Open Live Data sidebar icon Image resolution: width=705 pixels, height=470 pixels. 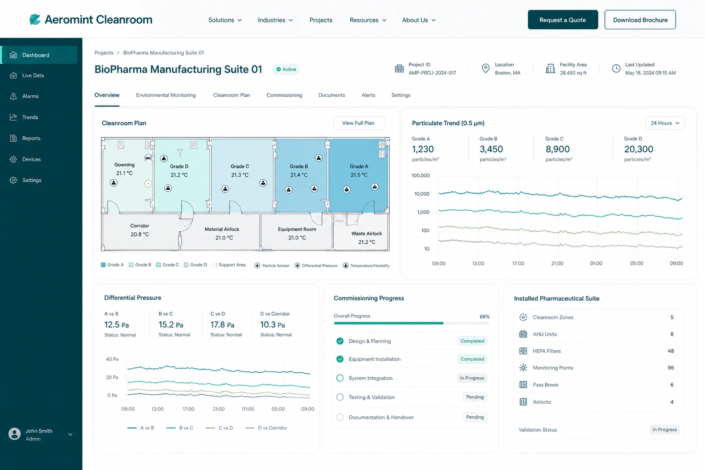pyautogui.click(x=13, y=75)
